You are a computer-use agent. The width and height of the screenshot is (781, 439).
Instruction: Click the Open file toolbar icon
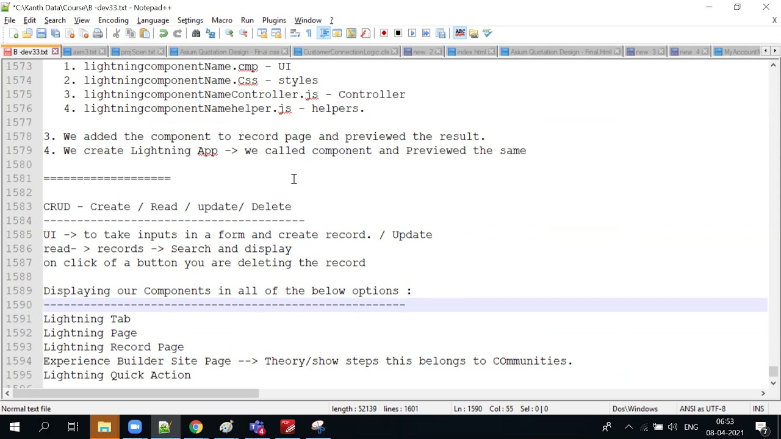(27, 33)
